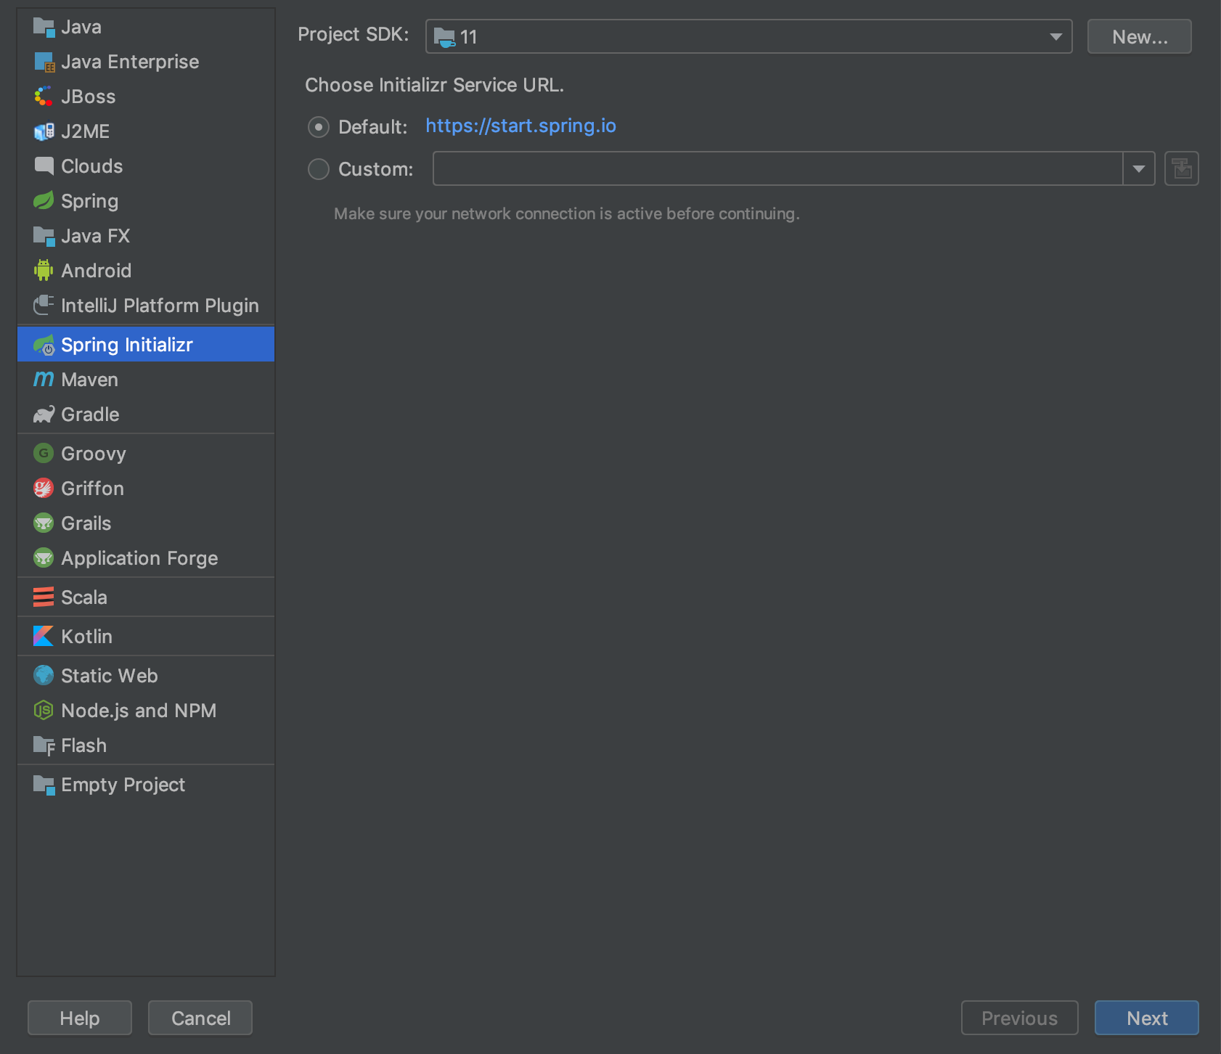1221x1054 pixels.
Task: Click the Gradle elephant icon
Action: 44,414
